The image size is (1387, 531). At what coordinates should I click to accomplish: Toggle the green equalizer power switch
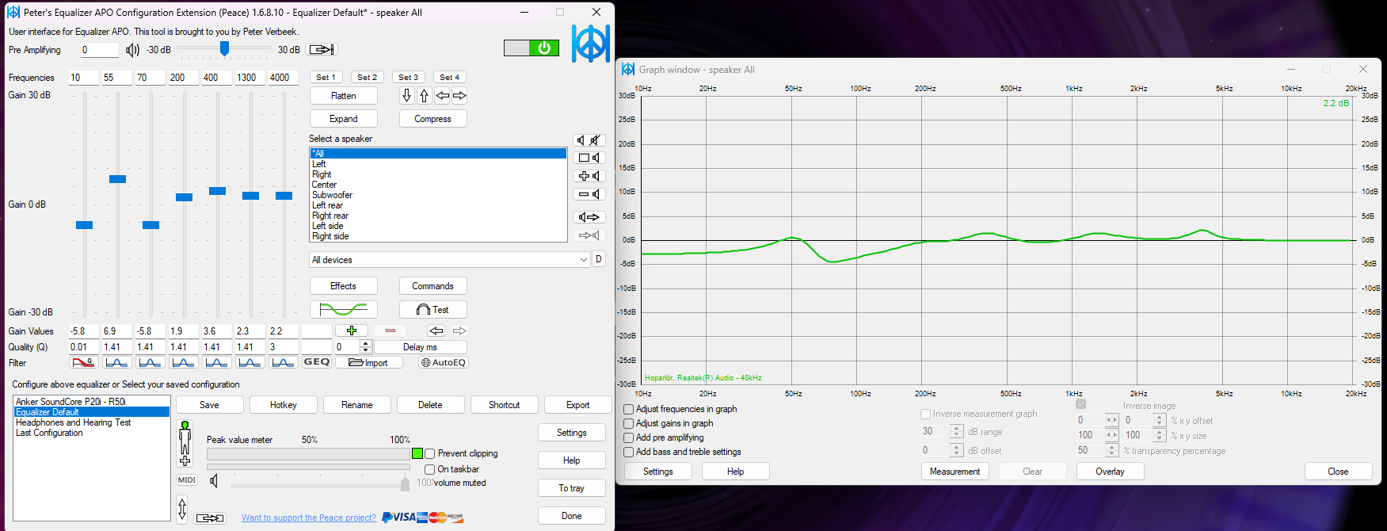(532, 48)
